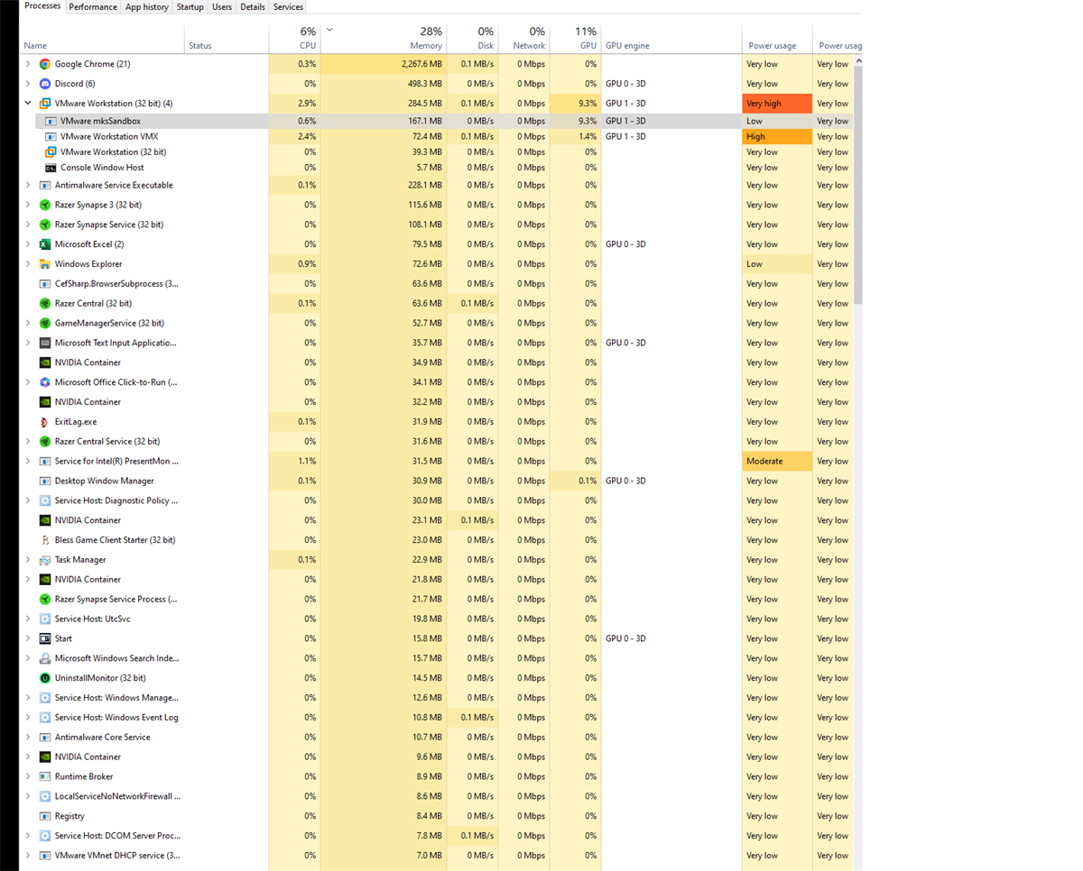Click the GameManagerService icon
Screen dimensions: 1083x871
coord(45,324)
